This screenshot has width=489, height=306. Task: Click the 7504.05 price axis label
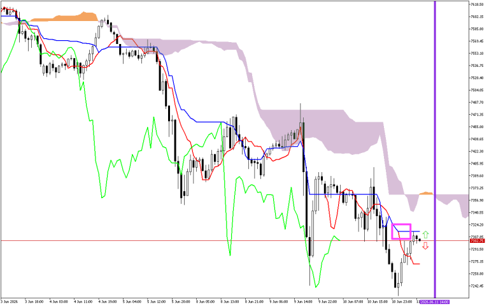coord(477,91)
